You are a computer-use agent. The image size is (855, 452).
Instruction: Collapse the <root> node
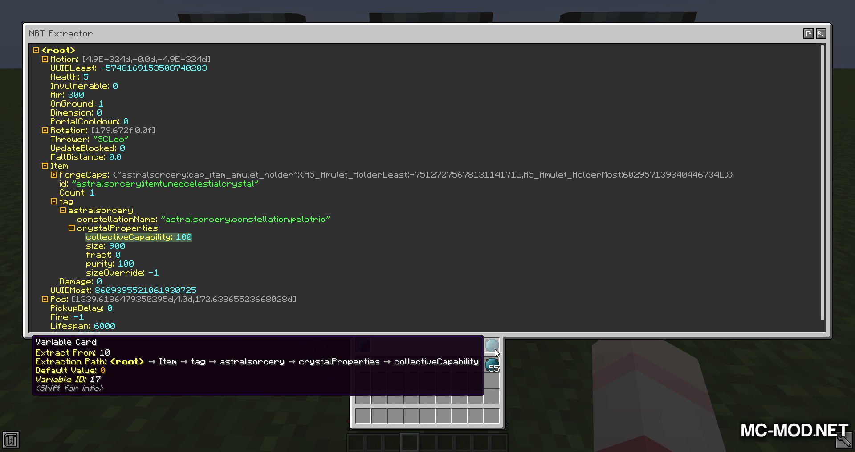[x=36, y=50]
